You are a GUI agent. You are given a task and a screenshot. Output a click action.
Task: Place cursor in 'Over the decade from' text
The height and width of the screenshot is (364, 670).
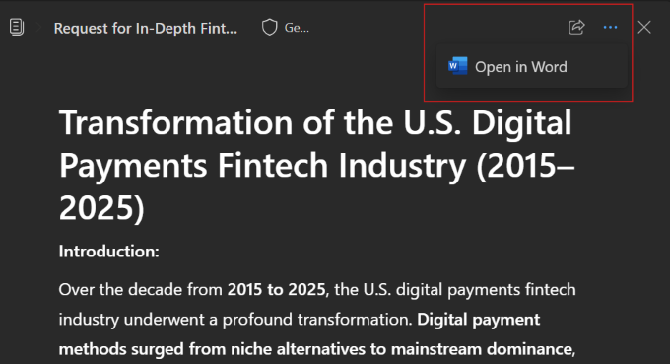[141, 290]
